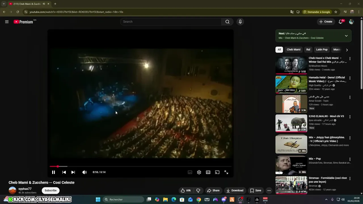Switch to theater mode
The width and height of the screenshot is (363, 204).
208,172
